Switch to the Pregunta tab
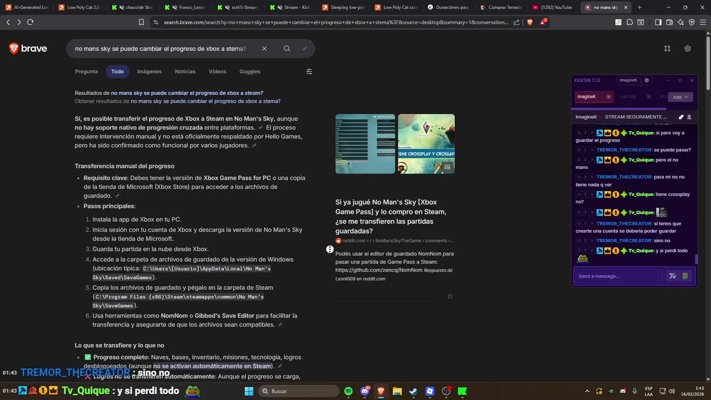Image resolution: width=711 pixels, height=400 pixels. pos(87,72)
